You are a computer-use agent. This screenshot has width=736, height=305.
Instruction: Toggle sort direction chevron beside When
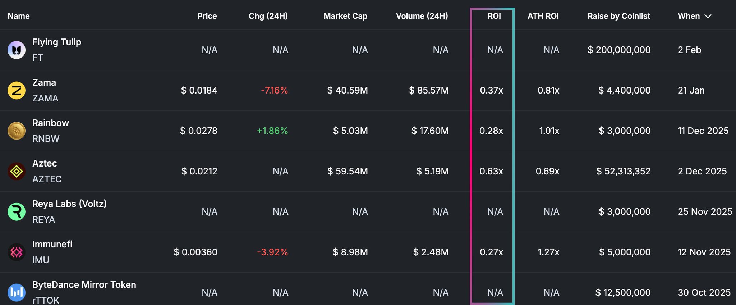click(708, 16)
